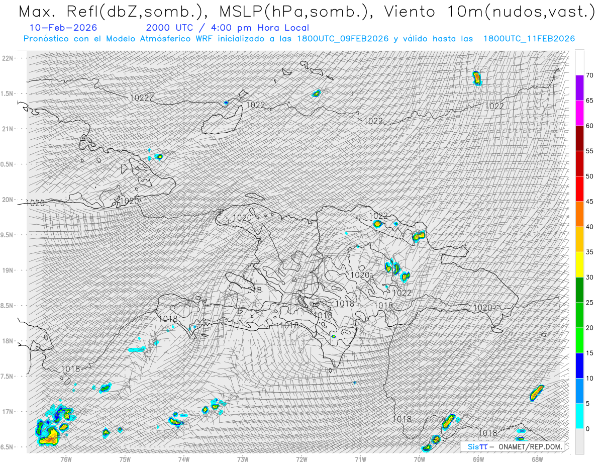Click the '60' colorbar value
The image size is (603, 466).
(x=589, y=126)
